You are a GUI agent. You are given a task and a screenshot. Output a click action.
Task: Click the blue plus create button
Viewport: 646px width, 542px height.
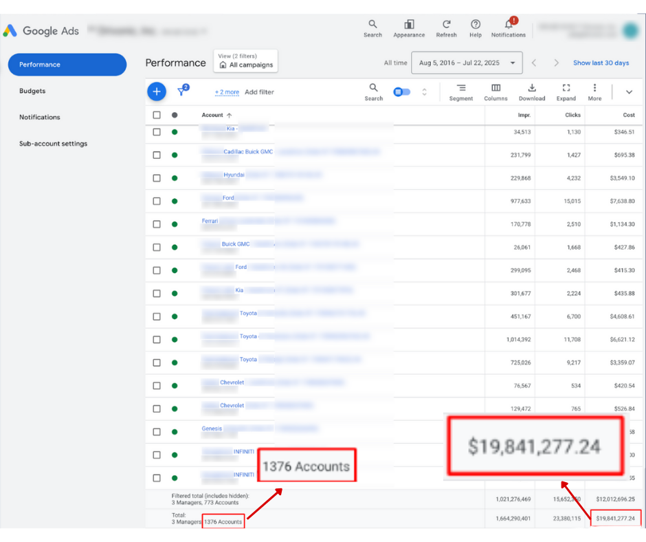[157, 91]
